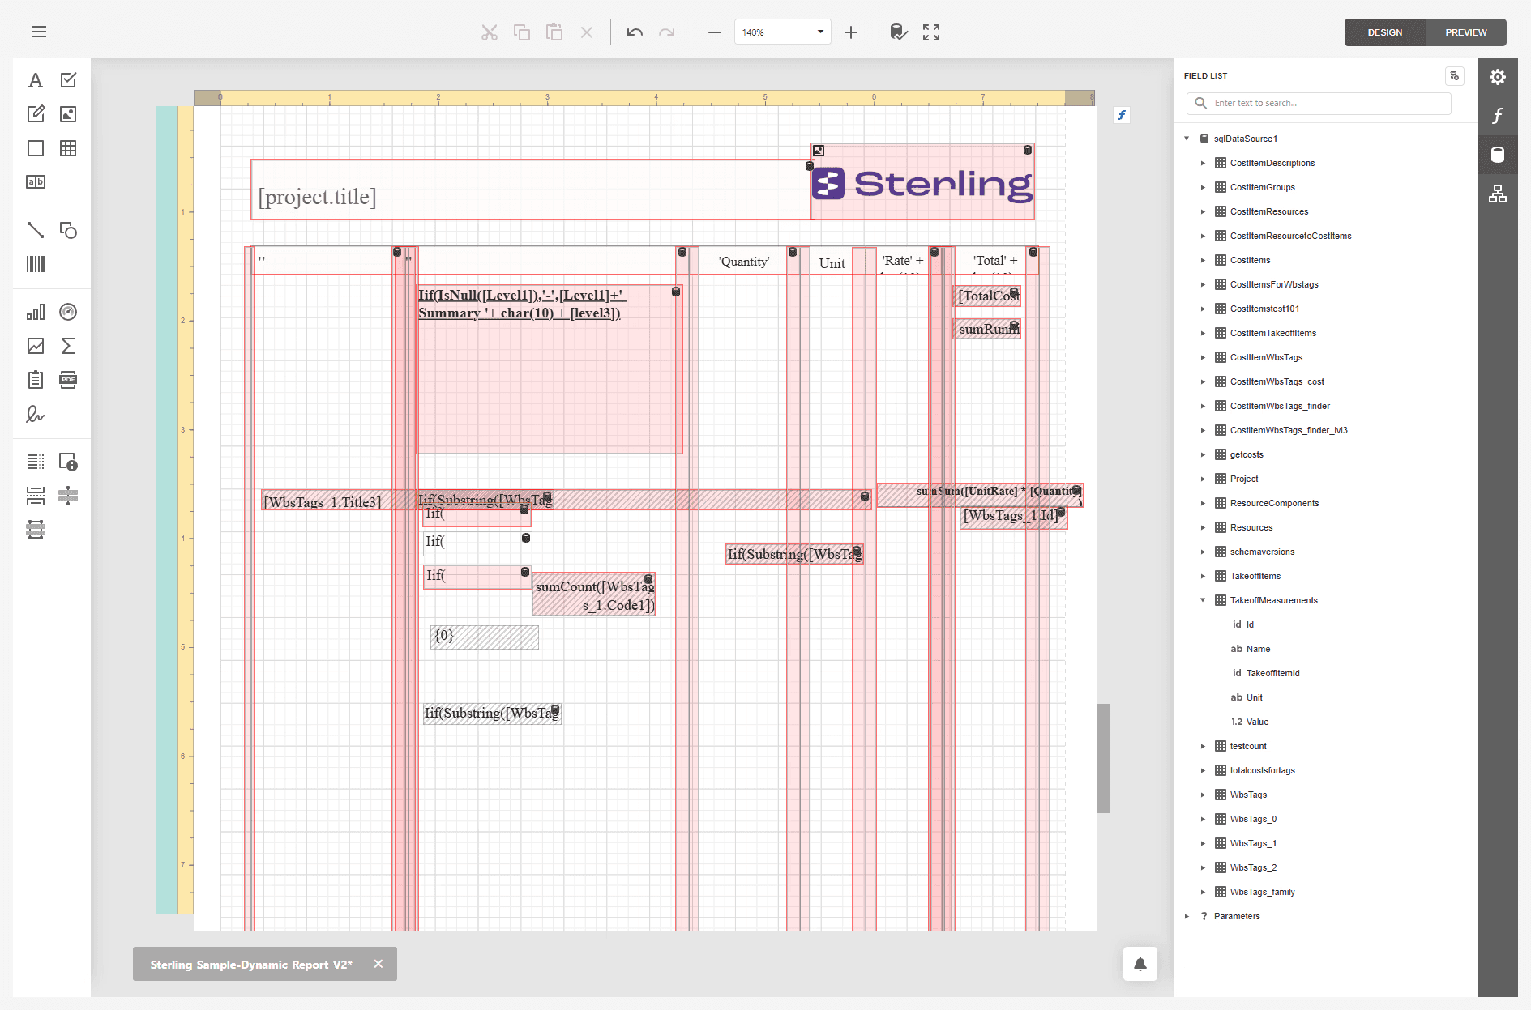Select the Line control tool
1531x1010 pixels.
click(36, 230)
